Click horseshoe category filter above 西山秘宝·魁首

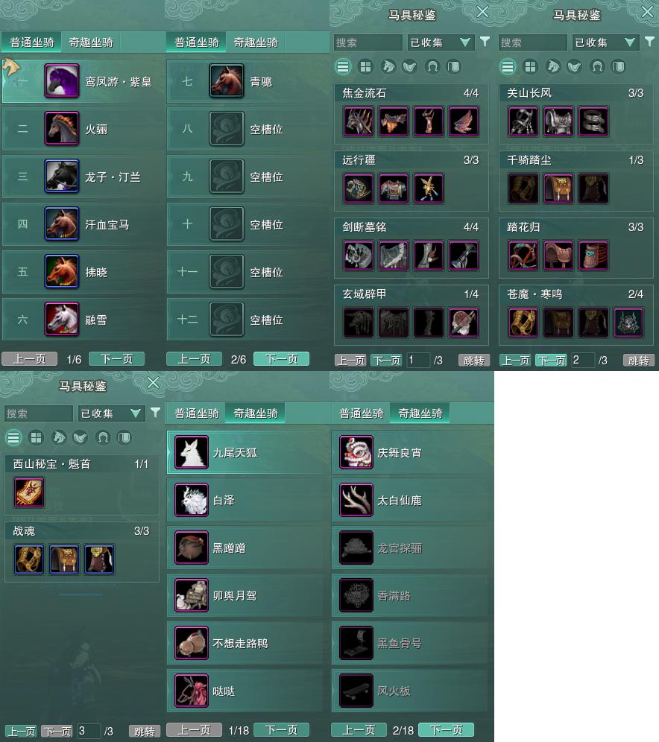pyautogui.click(x=103, y=438)
